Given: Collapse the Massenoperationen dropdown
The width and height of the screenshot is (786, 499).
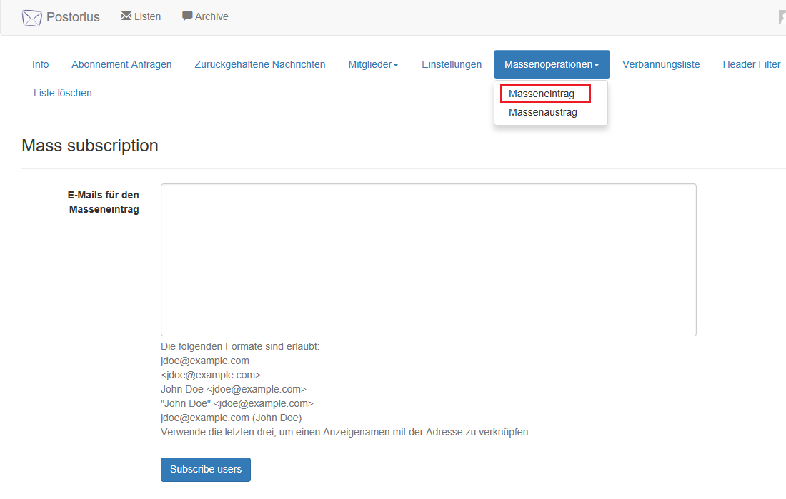Looking at the screenshot, I should pos(552,64).
